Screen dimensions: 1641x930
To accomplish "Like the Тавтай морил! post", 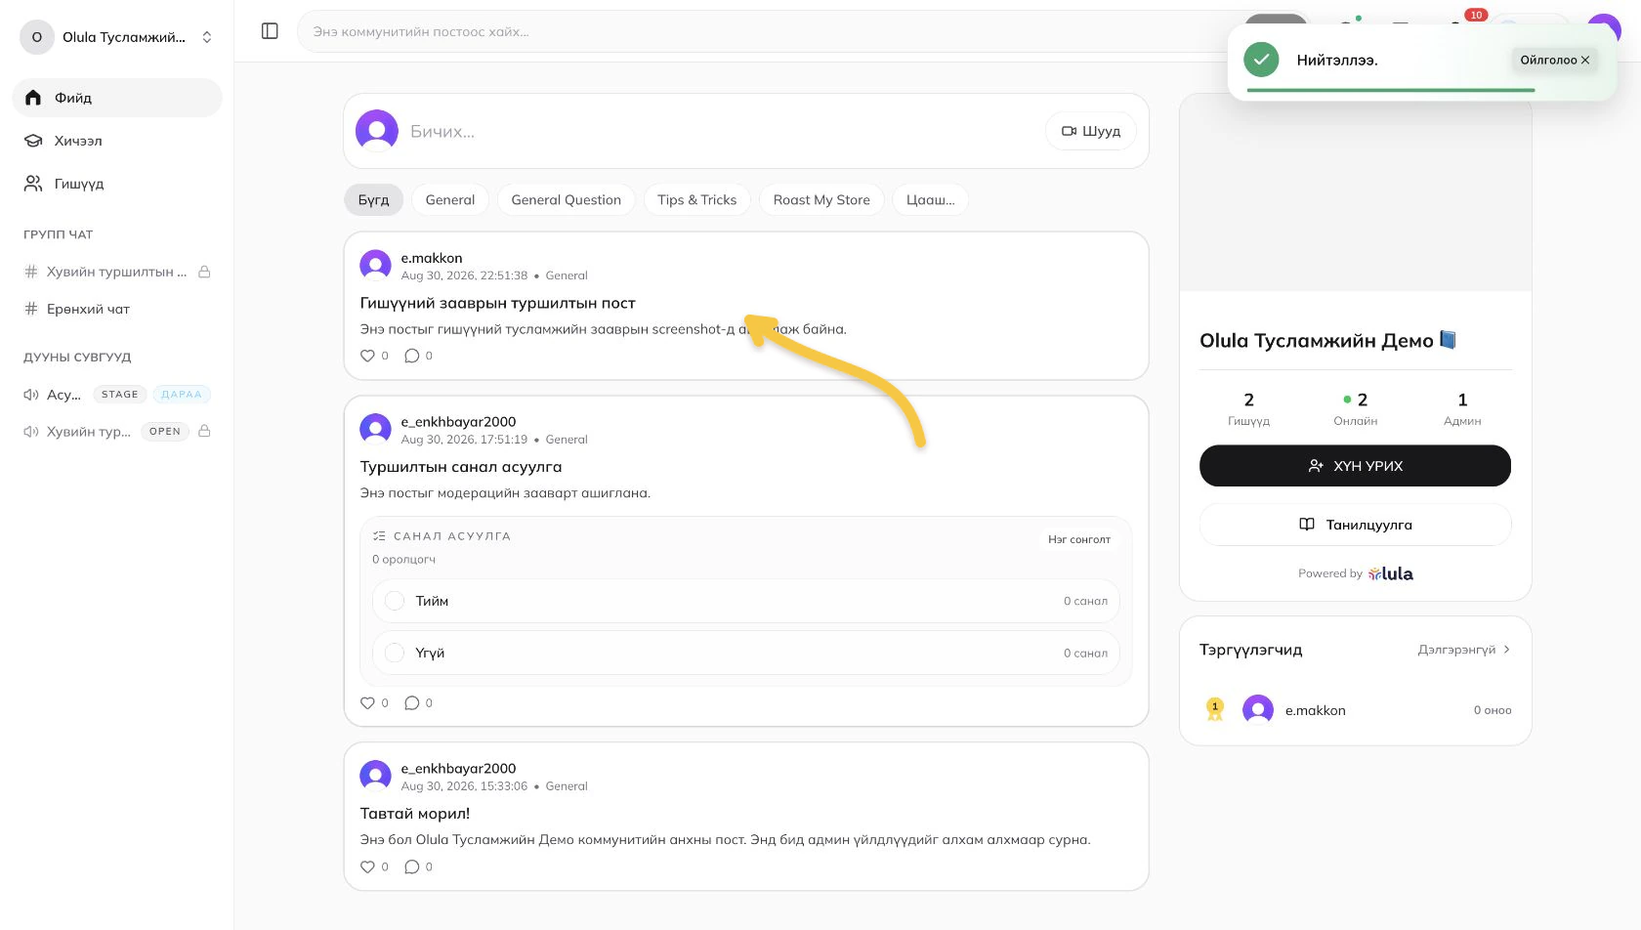I will pyautogui.click(x=368, y=867).
